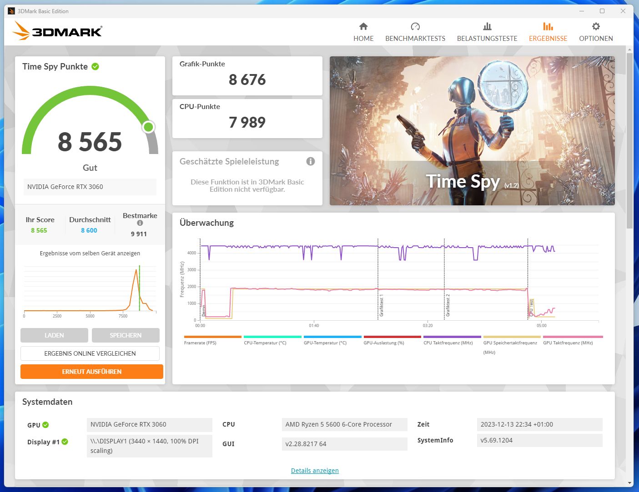Switch to BENCHMARKTESTS tab
Image resolution: width=639 pixels, height=492 pixels.
pyautogui.click(x=415, y=32)
